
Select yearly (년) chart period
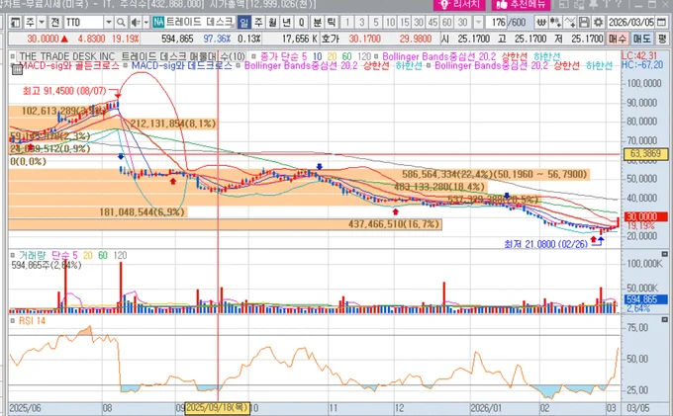point(287,22)
